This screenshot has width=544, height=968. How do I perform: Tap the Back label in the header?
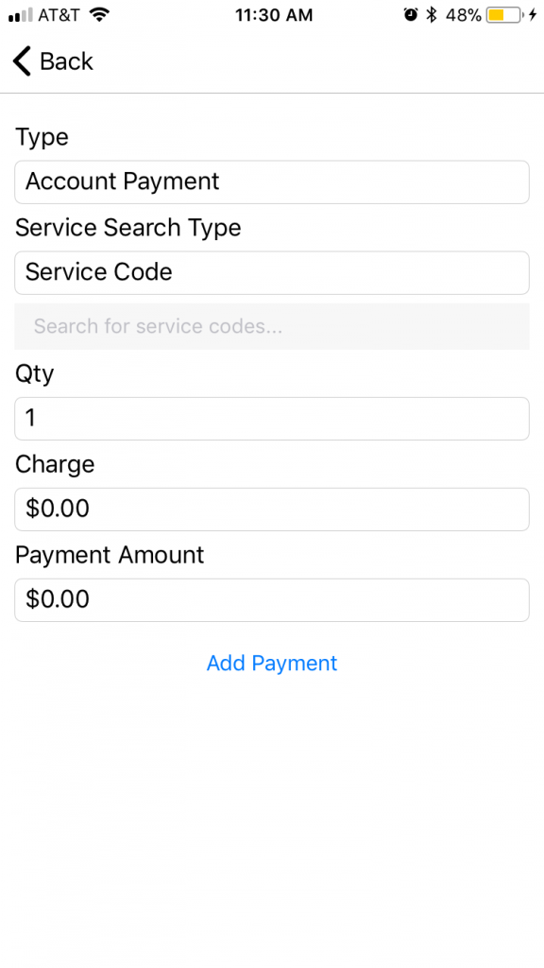[66, 61]
